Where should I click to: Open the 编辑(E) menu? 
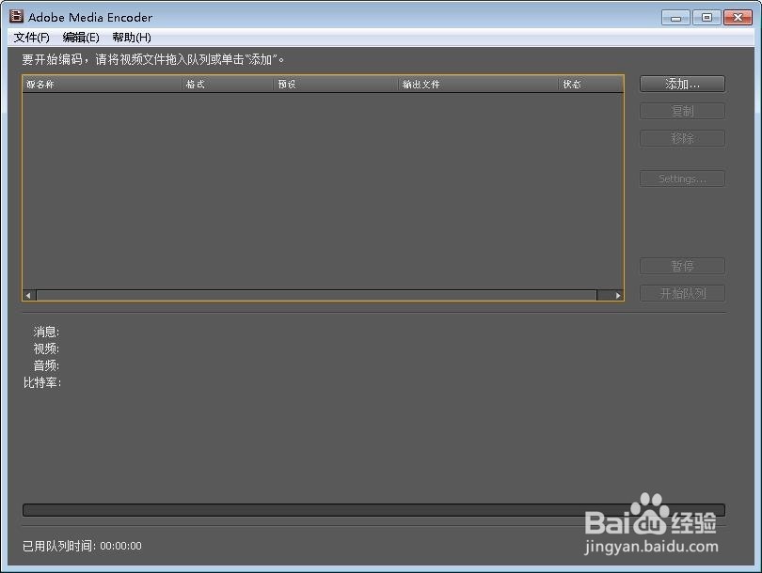click(81, 38)
